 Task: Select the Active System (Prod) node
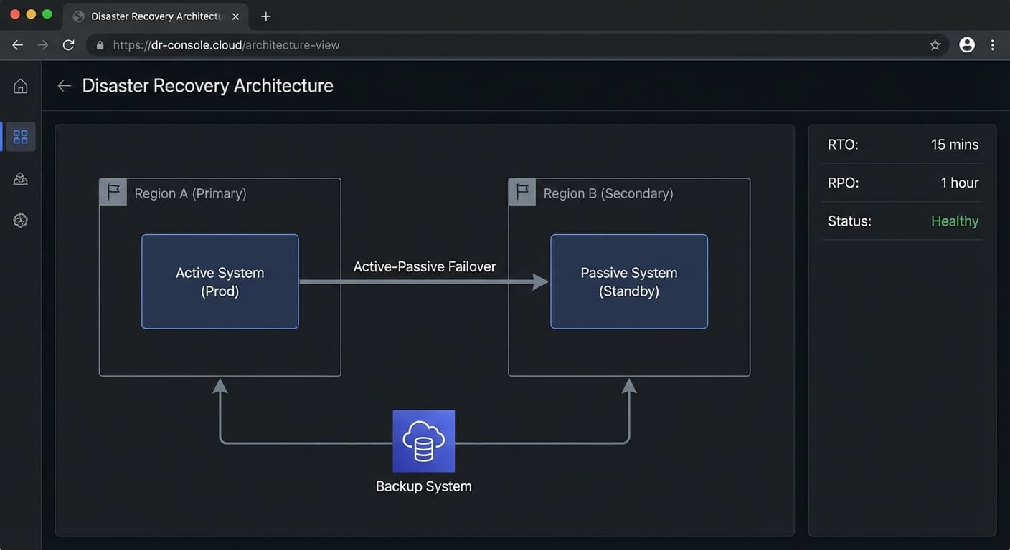(x=220, y=281)
